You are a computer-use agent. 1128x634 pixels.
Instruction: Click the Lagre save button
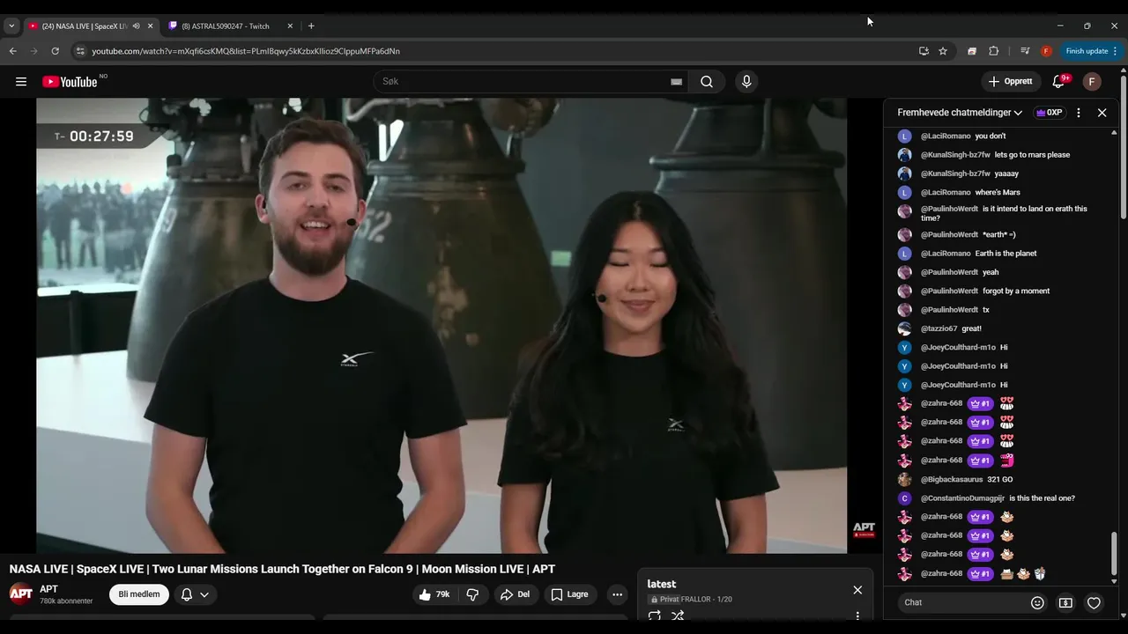[x=570, y=594]
